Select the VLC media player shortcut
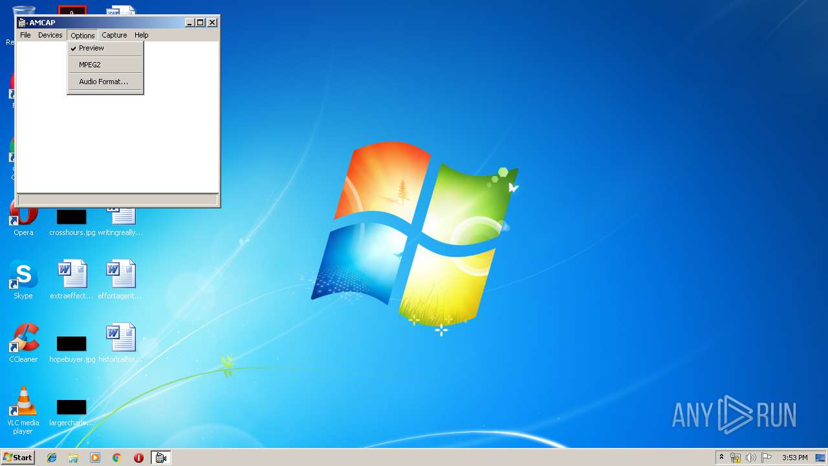Viewport: 828px width, 466px height. [23, 410]
